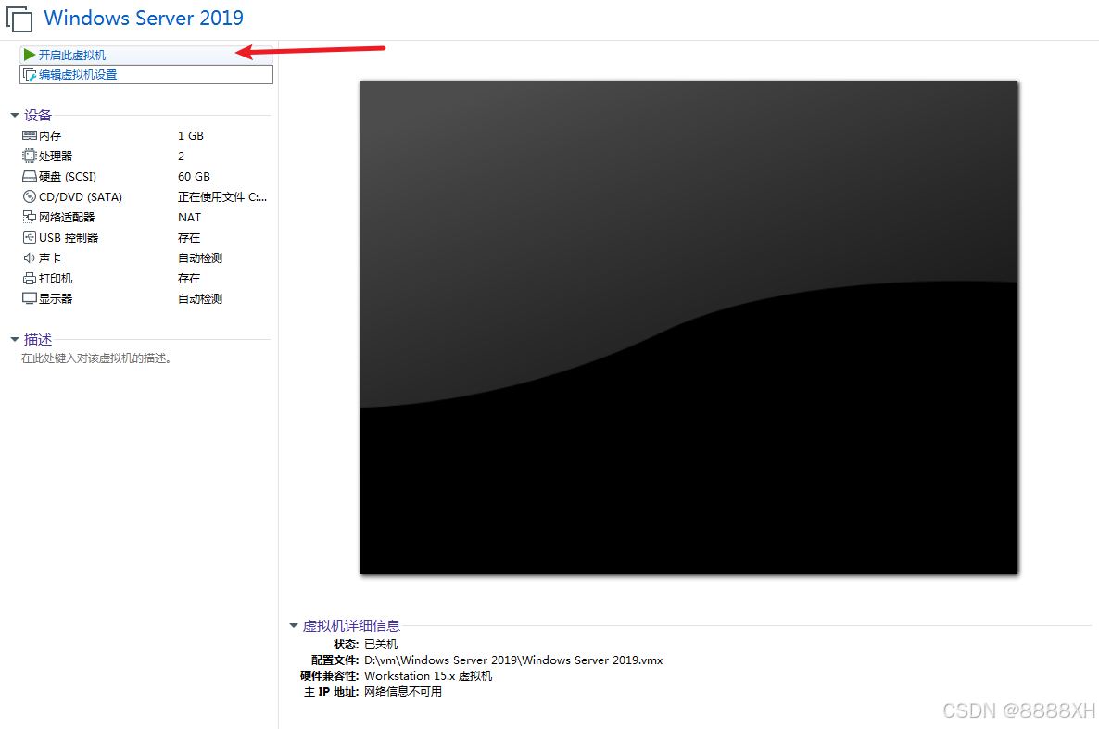1099x729 pixels.
Task: Click the 设备 section heading
Action: [38, 115]
